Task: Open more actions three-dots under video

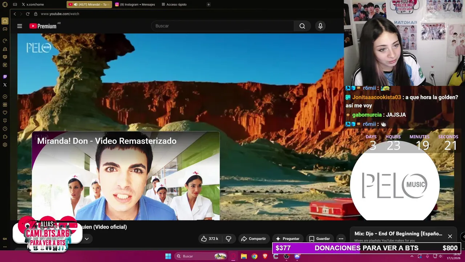Action: tap(341, 239)
